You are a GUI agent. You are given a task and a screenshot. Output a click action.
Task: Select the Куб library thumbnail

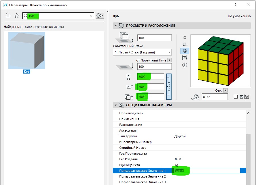tap(27, 51)
